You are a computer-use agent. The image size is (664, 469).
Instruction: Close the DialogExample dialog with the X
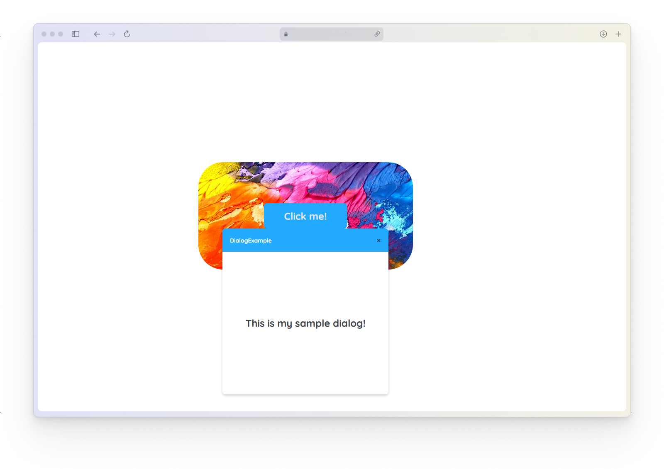click(378, 241)
